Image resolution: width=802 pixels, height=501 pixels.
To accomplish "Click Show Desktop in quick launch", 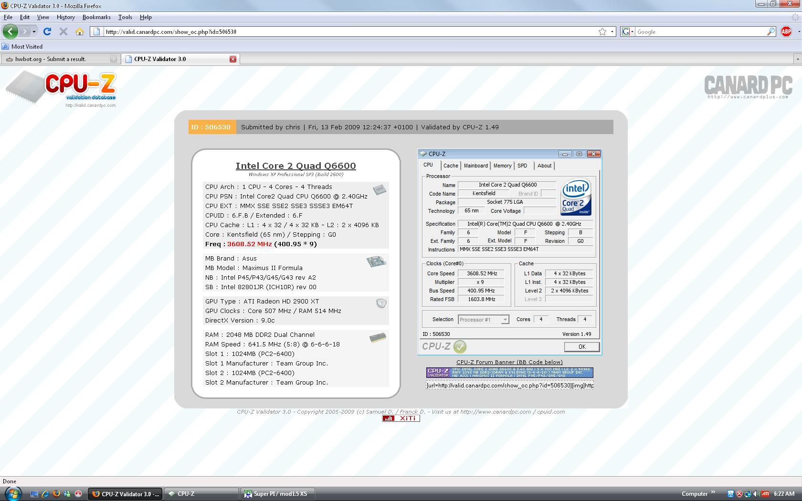I will pyautogui.click(x=34, y=494).
